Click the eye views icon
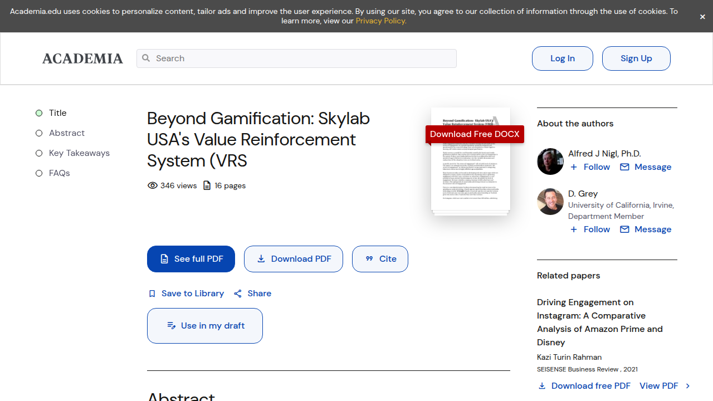Viewport: 713px width, 401px height. click(x=152, y=185)
